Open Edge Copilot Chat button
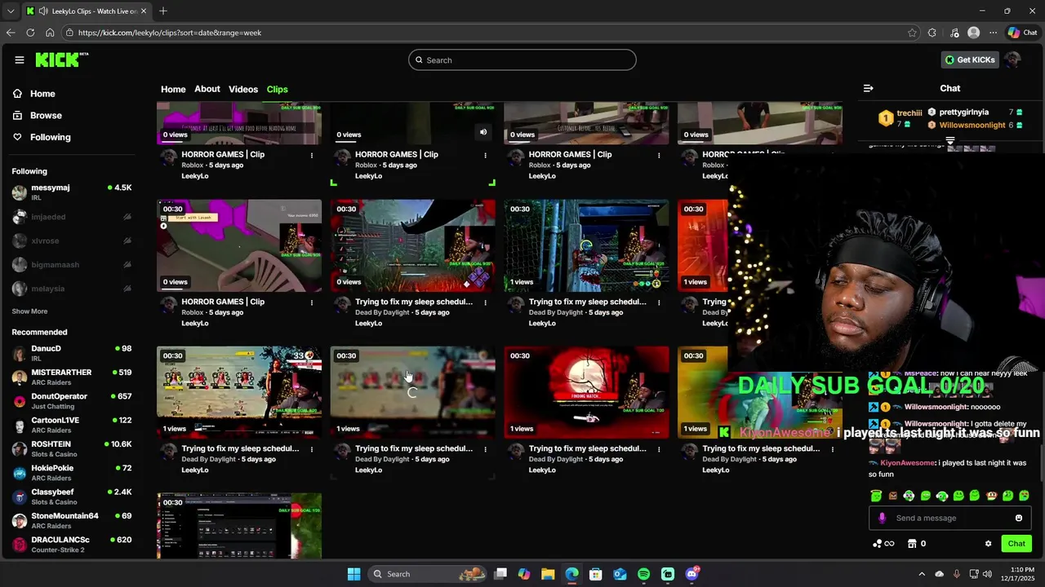The height and width of the screenshot is (587, 1045). point(1022,33)
